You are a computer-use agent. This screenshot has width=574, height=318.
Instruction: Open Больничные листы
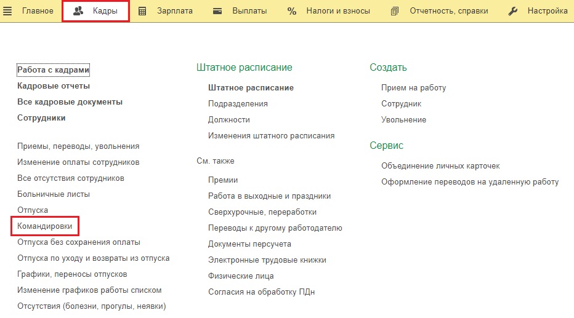(54, 194)
